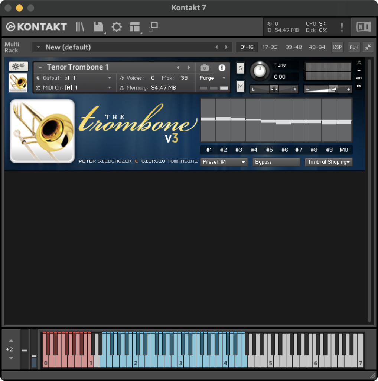The image size is (378, 381).
Task: Select next multi with right arrow
Action: pyautogui.click(x=227, y=47)
